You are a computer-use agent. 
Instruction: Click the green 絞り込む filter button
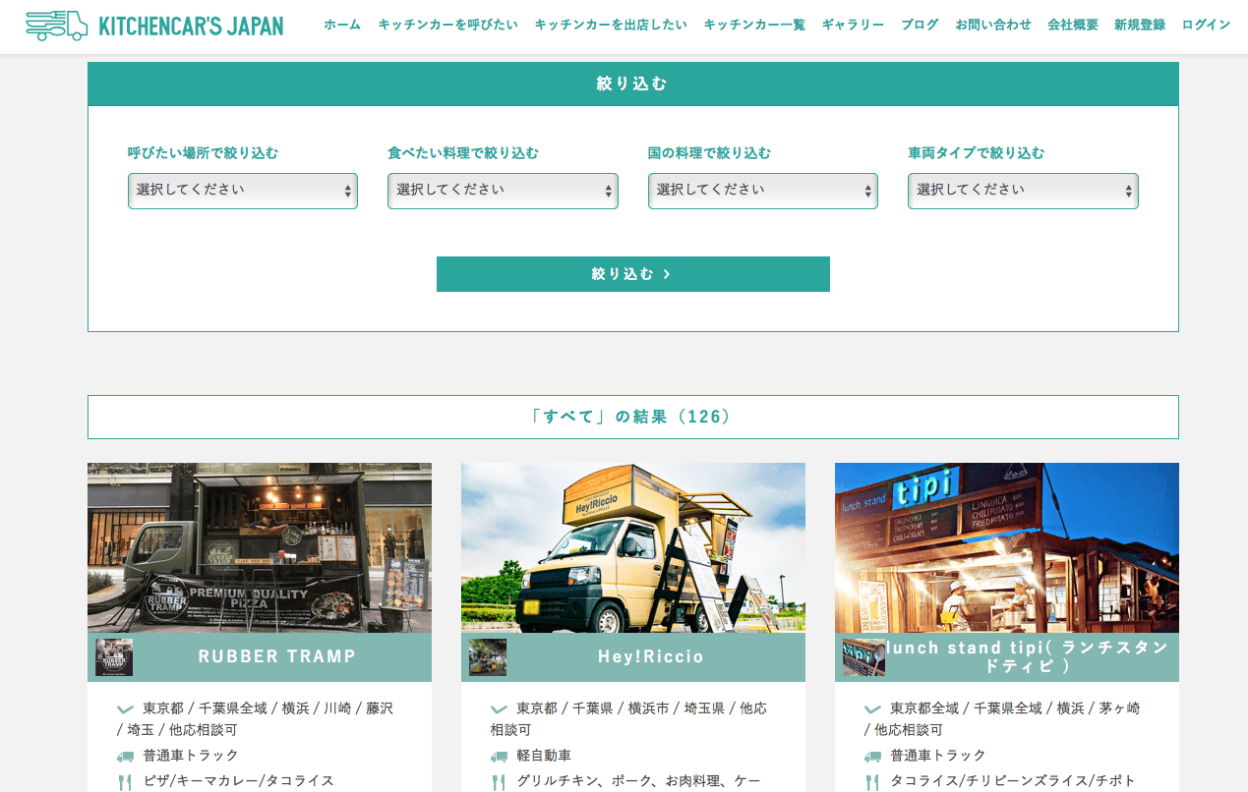(633, 274)
